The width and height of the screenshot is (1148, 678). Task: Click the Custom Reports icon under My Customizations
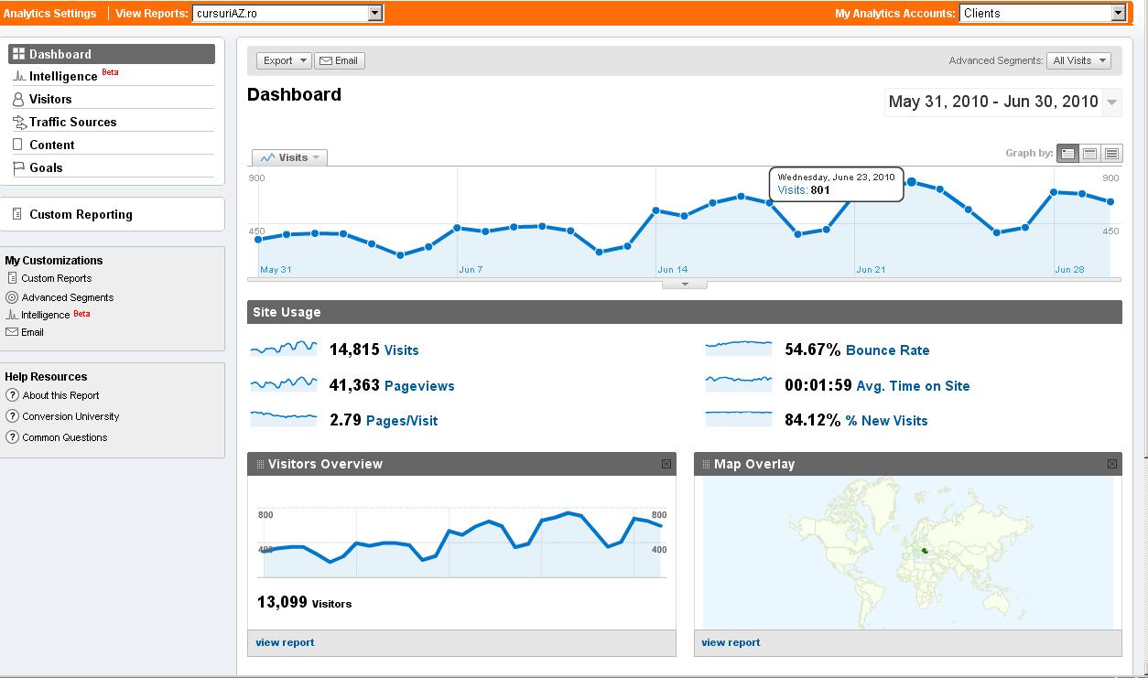tap(12, 278)
